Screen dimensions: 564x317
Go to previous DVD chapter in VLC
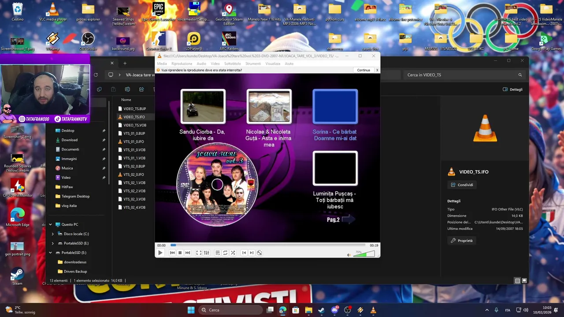coord(244,253)
